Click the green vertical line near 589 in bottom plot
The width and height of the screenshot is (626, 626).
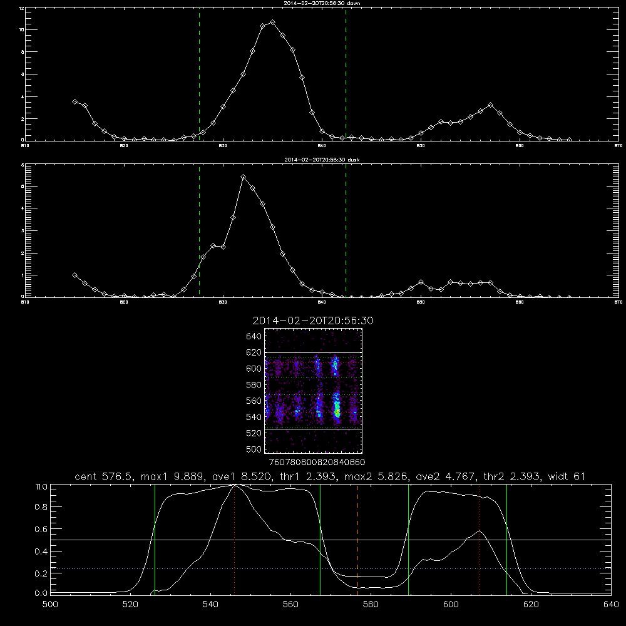coord(408,540)
